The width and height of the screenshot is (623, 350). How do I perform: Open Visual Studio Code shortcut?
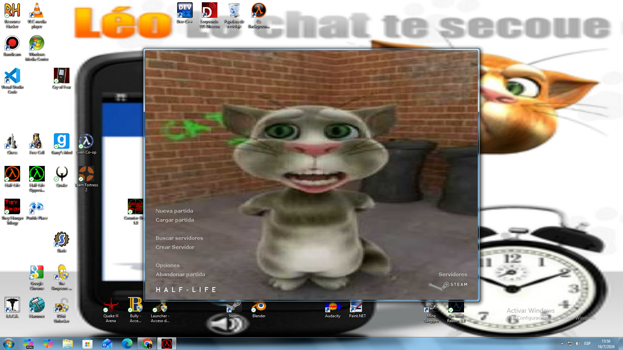pyautogui.click(x=12, y=81)
